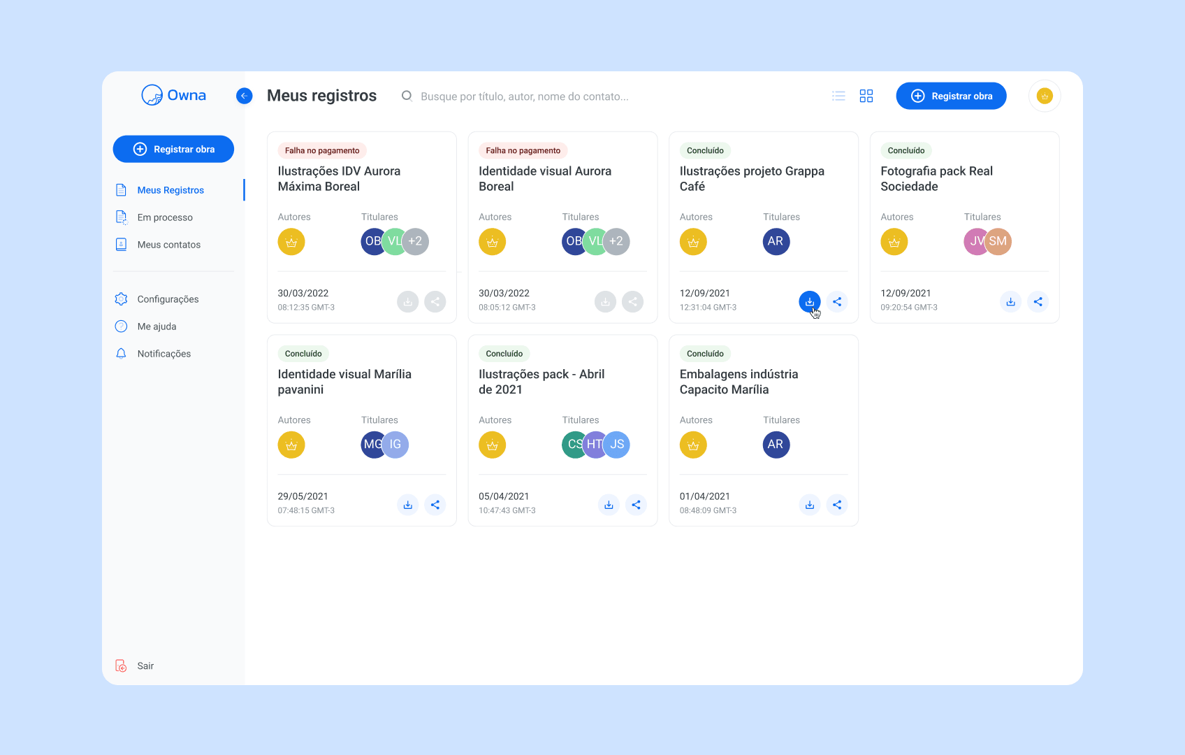1185x755 pixels.
Task: Click the date 29/05/2021
Action: coord(303,496)
